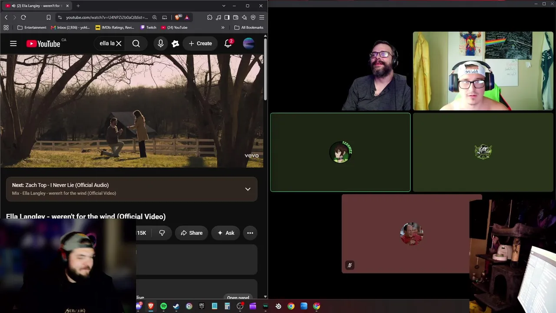Open OBS Studio from the taskbar
Image resolution: width=556 pixels, height=313 pixels.
pyautogui.click(x=240, y=306)
